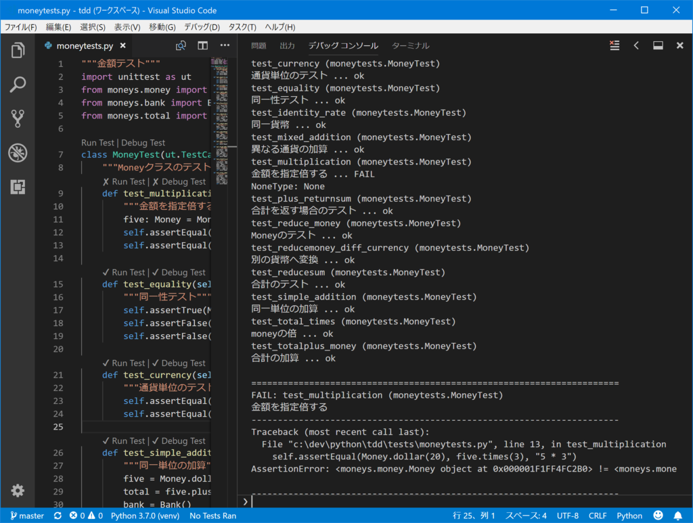The width and height of the screenshot is (693, 523).
Task: Debug Test for failed test_multiplication
Action: pos(179,181)
